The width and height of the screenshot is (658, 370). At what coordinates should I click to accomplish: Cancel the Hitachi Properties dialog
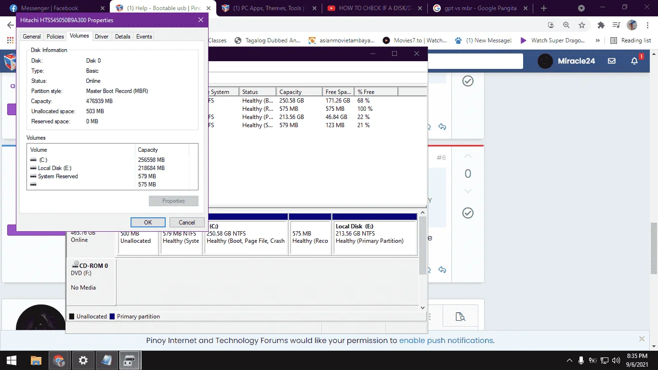click(x=187, y=222)
